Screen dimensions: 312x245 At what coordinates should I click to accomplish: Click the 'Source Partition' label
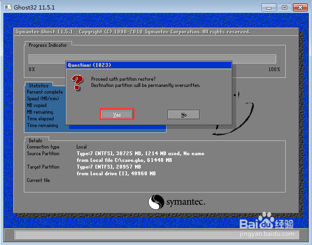(43, 154)
